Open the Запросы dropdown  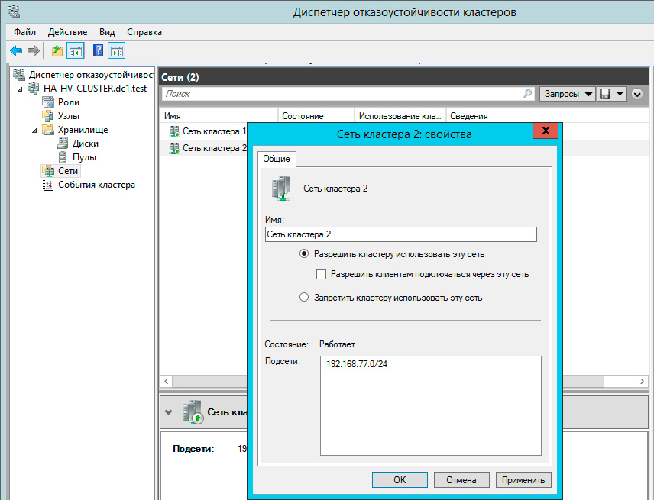tap(567, 94)
